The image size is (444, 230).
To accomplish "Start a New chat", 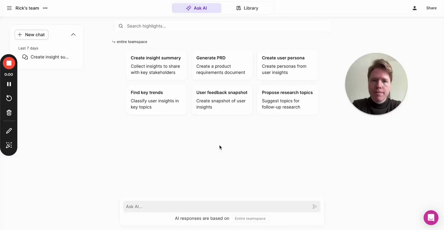I will (31, 34).
